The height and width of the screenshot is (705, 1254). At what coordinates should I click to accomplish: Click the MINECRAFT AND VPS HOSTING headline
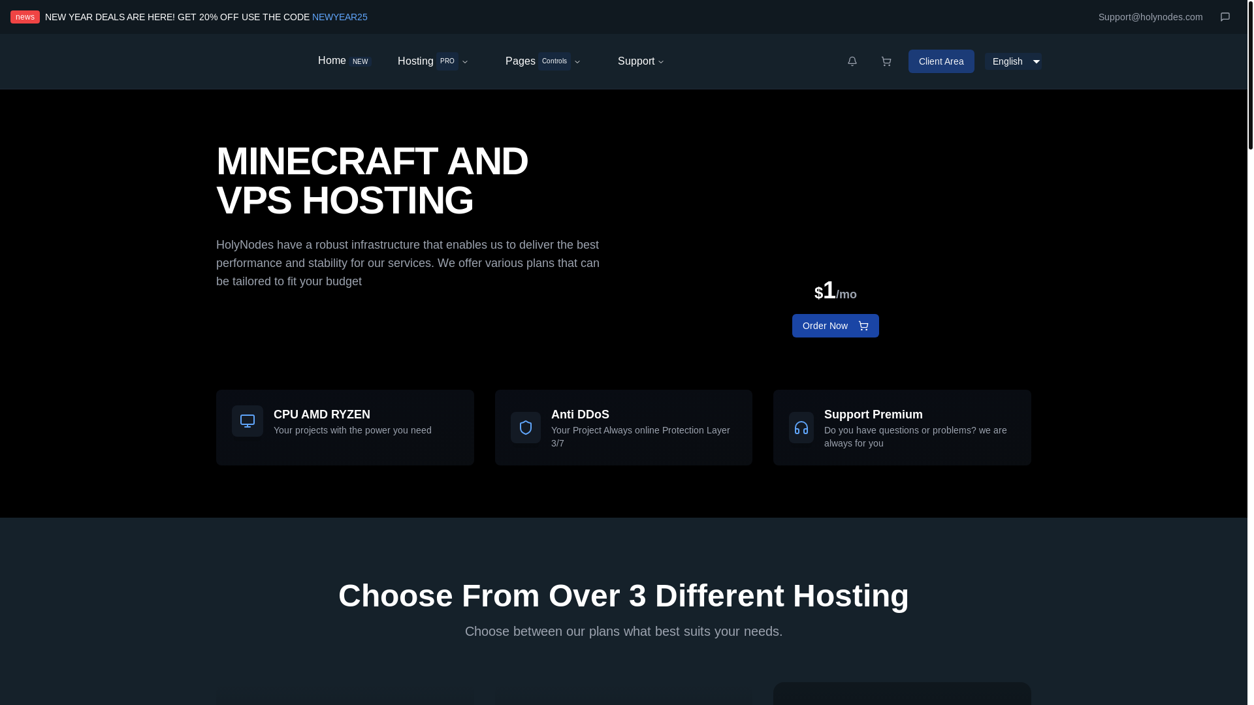coord(372,181)
